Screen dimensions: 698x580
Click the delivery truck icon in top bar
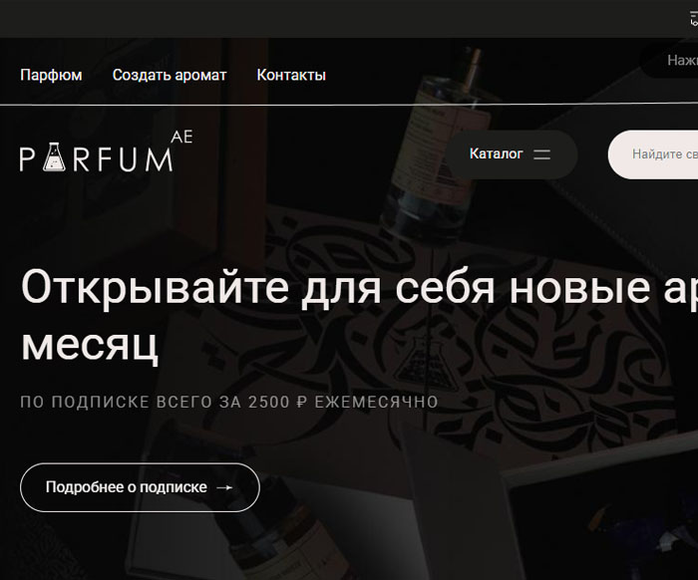click(694, 19)
